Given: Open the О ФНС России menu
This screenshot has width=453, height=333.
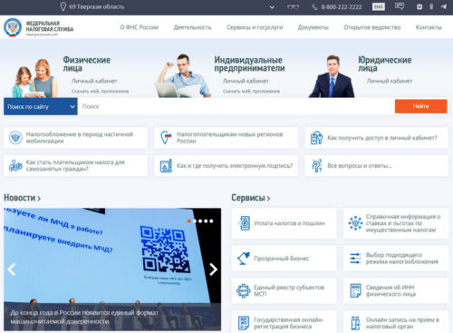Looking at the screenshot, I should pyautogui.click(x=140, y=27).
